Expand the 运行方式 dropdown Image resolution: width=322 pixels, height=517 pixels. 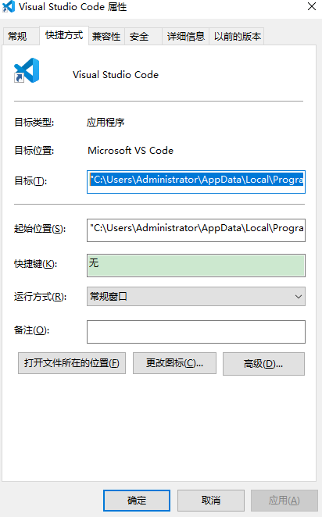(196, 297)
